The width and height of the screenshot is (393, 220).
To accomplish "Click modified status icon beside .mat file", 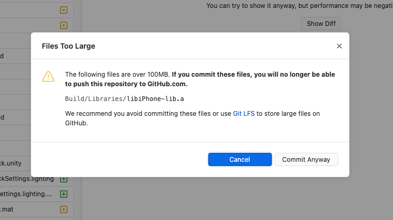I will coord(64,209).
